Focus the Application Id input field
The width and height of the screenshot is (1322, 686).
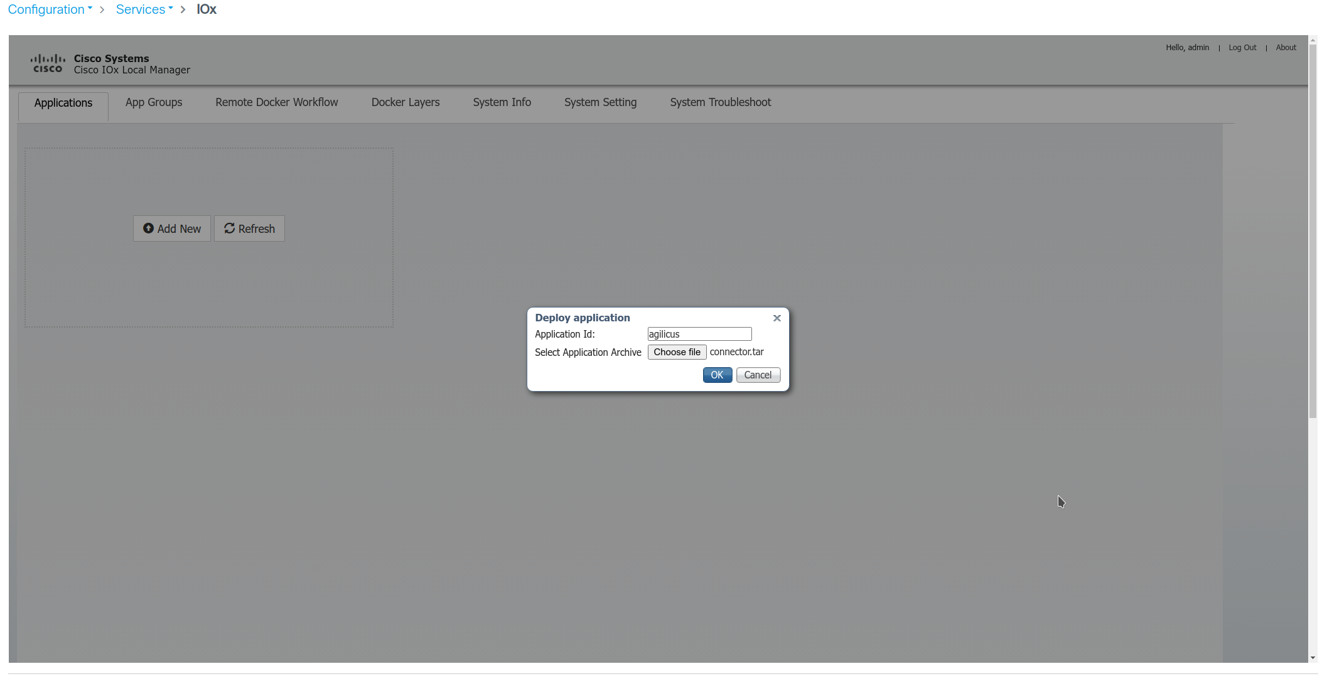click(x=699, y=335)
